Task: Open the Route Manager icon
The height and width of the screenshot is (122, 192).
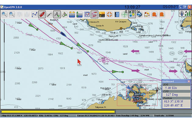Action: pyautogui.click(x=87, y=14)
